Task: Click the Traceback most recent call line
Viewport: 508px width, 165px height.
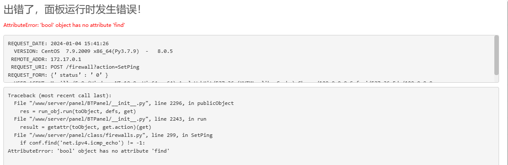Action: pos(59,96)
